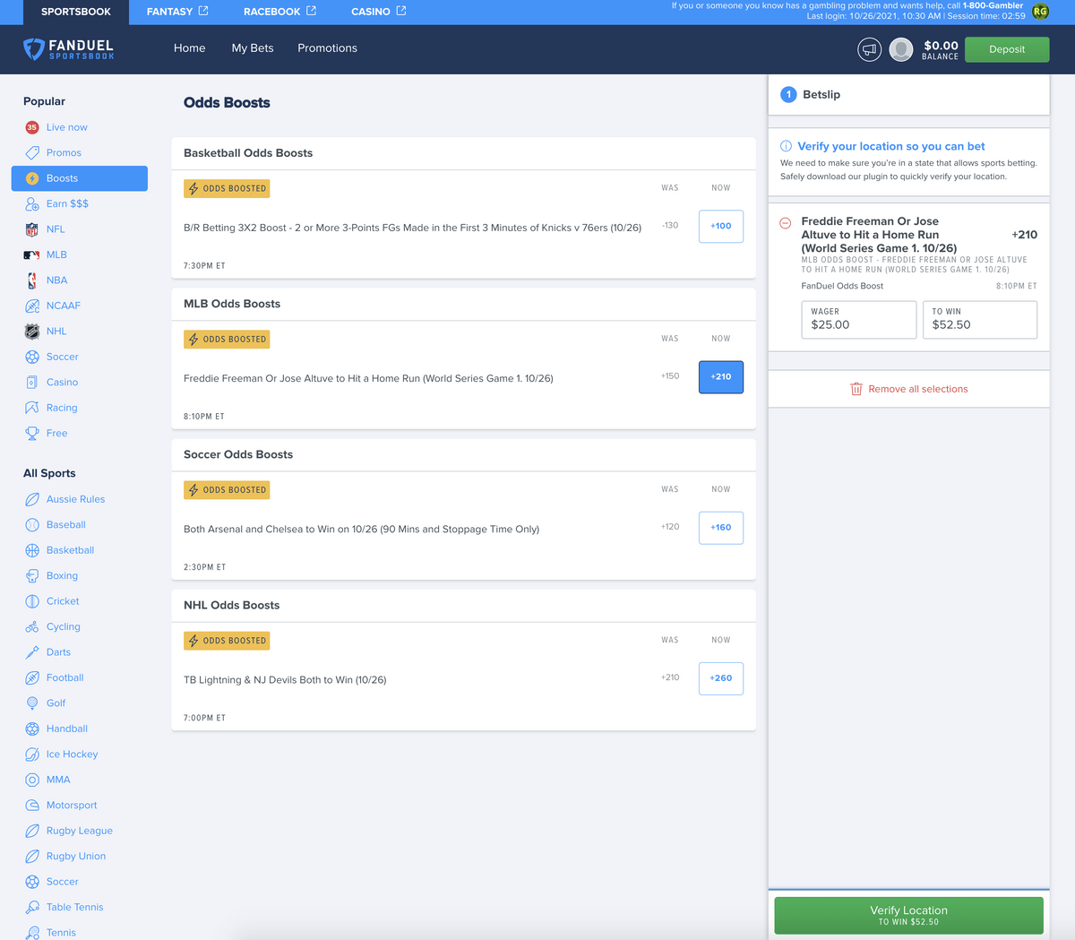
Task: Toggle the +260 Lightning and Devils boost
Action: (720, 678)
